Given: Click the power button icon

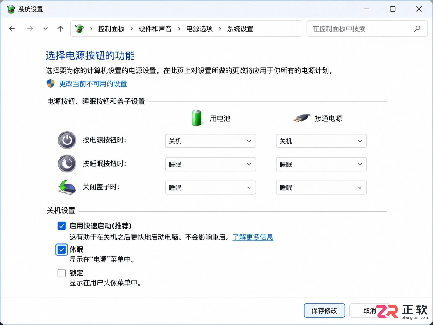Looking at the screenshot, I should pos(67,140).
